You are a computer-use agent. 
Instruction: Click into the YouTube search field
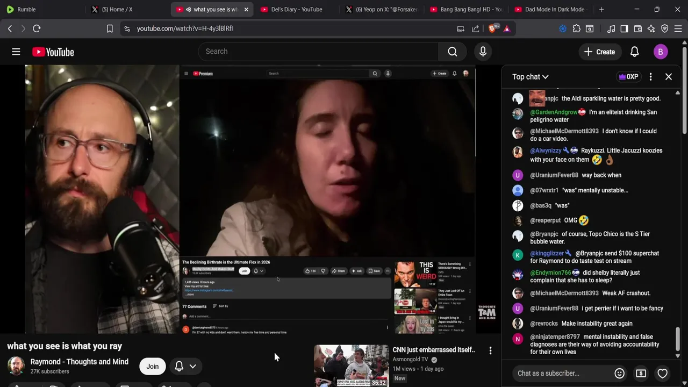point(318,52)
